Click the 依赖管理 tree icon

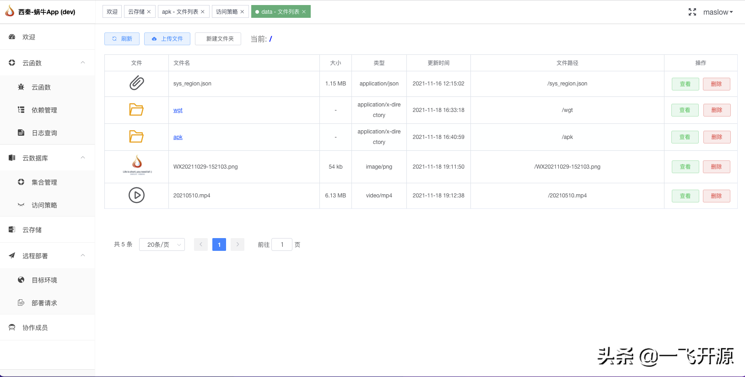click(x=21, y=110)
